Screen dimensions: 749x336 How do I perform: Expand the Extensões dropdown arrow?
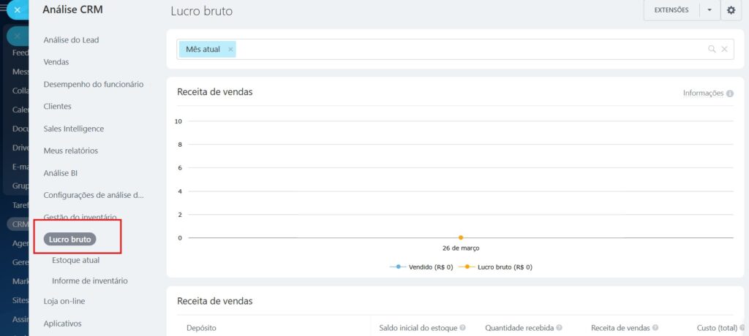(709, 10)
